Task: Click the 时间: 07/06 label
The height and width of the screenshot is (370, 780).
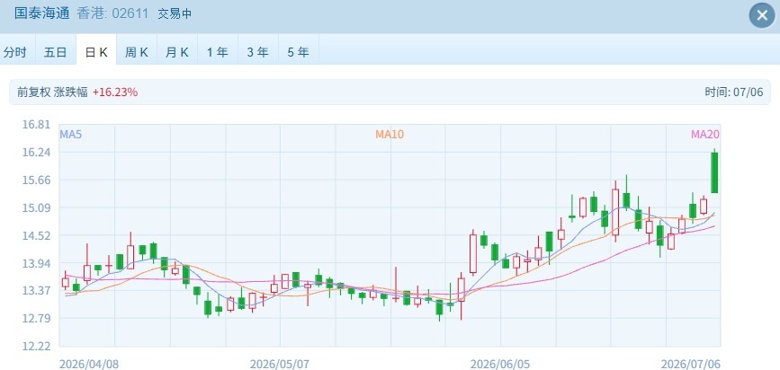Action: click(x=734, y=92)
